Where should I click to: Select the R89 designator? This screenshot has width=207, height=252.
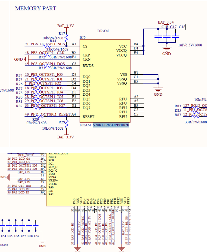click(36, 120)
